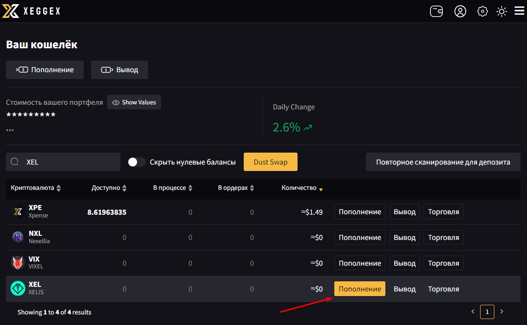527x325 pixels.
Task: Click Showing 1 to 4 results text
Action: pos(54,312)
